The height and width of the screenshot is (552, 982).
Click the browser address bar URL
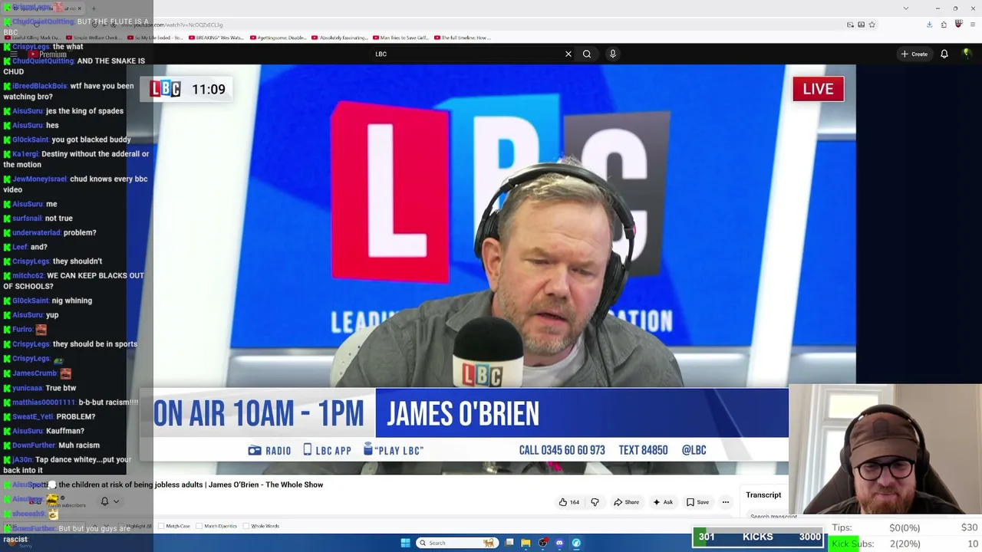coord(173,25)
